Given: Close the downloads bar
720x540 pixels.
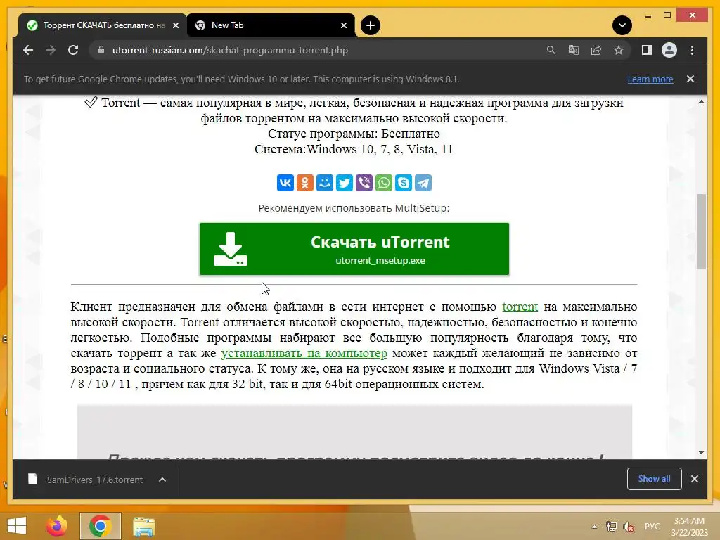Looking at the screenshot, I should point(695,479).
